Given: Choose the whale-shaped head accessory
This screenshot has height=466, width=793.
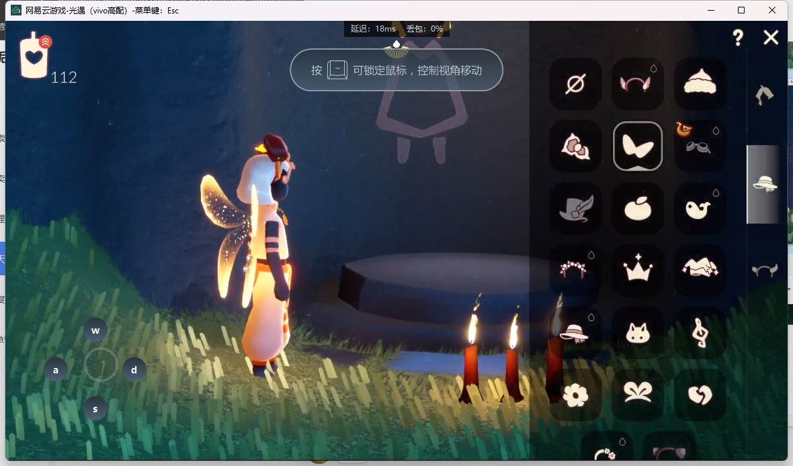Looking at the screenshot, I should click(700, 208).
